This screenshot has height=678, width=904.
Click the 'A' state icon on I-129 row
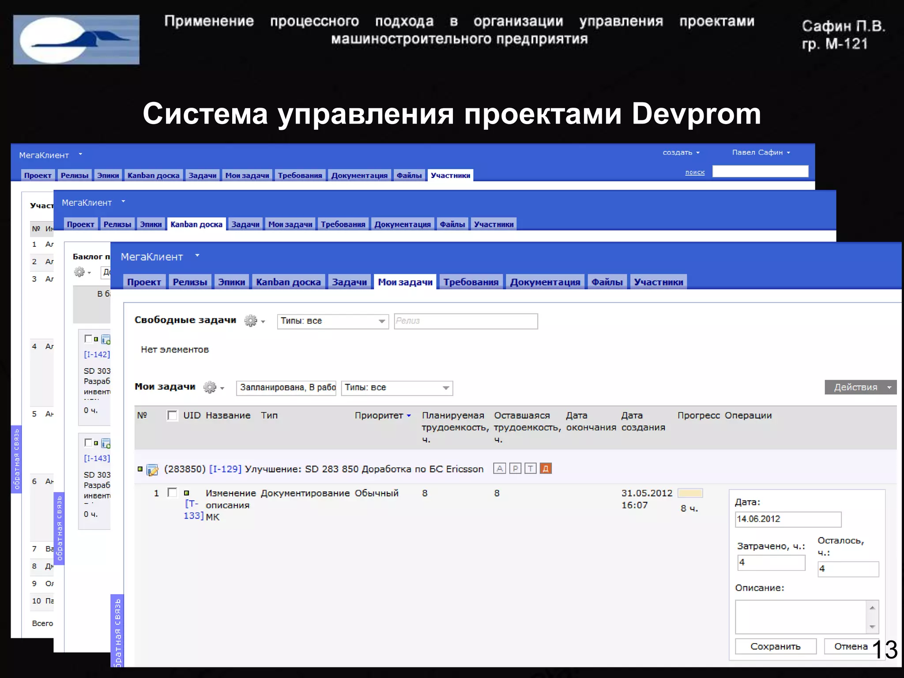coord(499,468)
